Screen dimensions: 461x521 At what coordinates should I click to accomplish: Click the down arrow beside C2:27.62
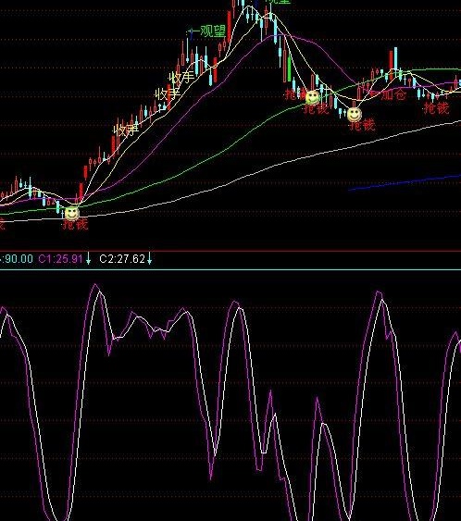coord(150,258)
